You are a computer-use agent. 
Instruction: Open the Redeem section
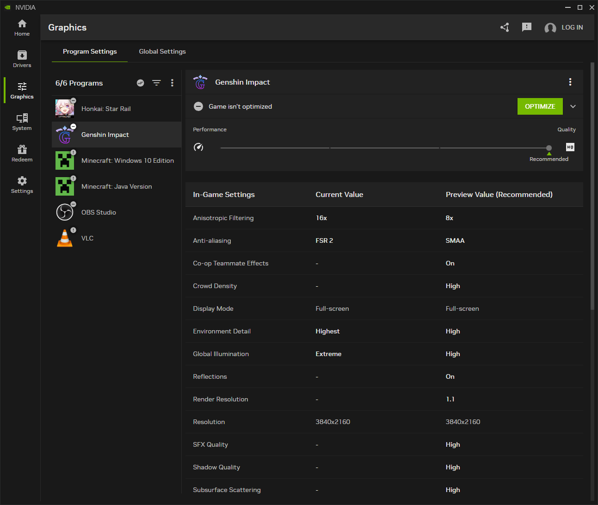tap(22, 154)
